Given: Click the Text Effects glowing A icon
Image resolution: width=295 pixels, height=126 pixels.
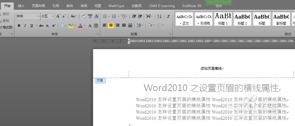Looking at the screenshot, I should [63, 26].
